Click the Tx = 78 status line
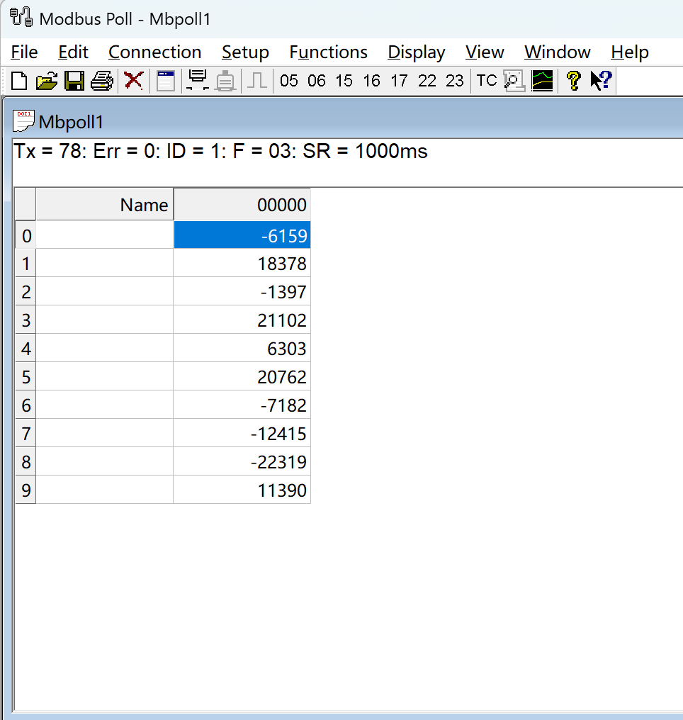The image size is (683, 720). tap(221, 151)
